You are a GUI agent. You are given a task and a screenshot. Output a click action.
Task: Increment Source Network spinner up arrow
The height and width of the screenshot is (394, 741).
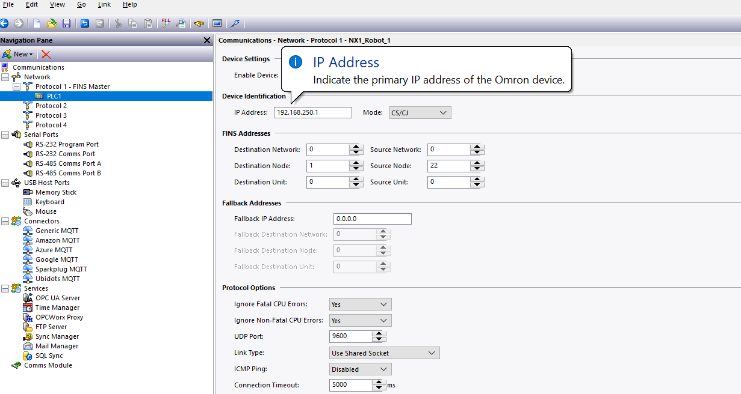click(x=478, y=147)
